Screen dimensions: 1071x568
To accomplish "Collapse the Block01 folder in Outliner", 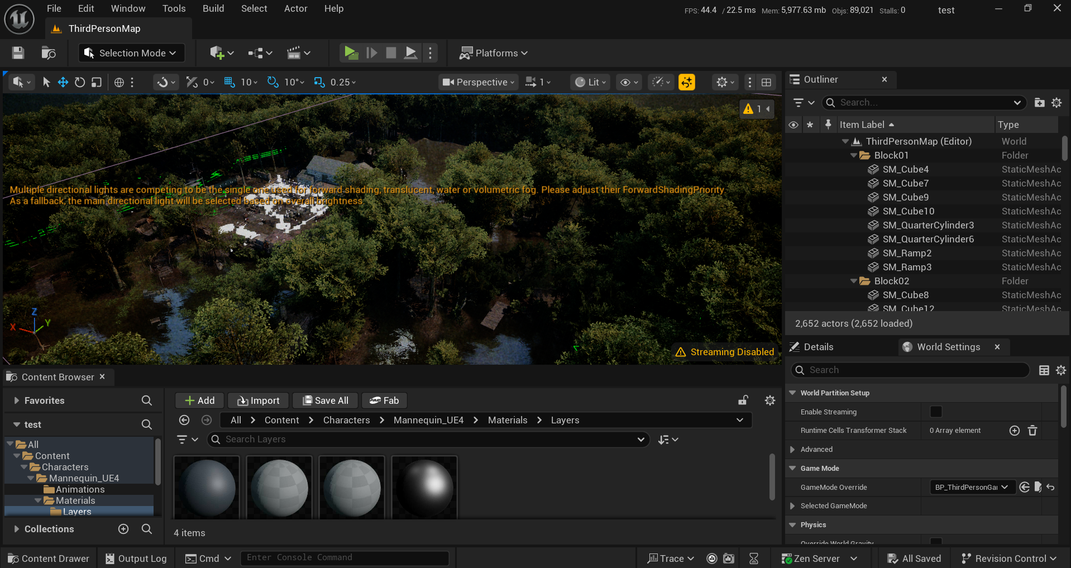I will pyautogui.click(x=853, y=155).
